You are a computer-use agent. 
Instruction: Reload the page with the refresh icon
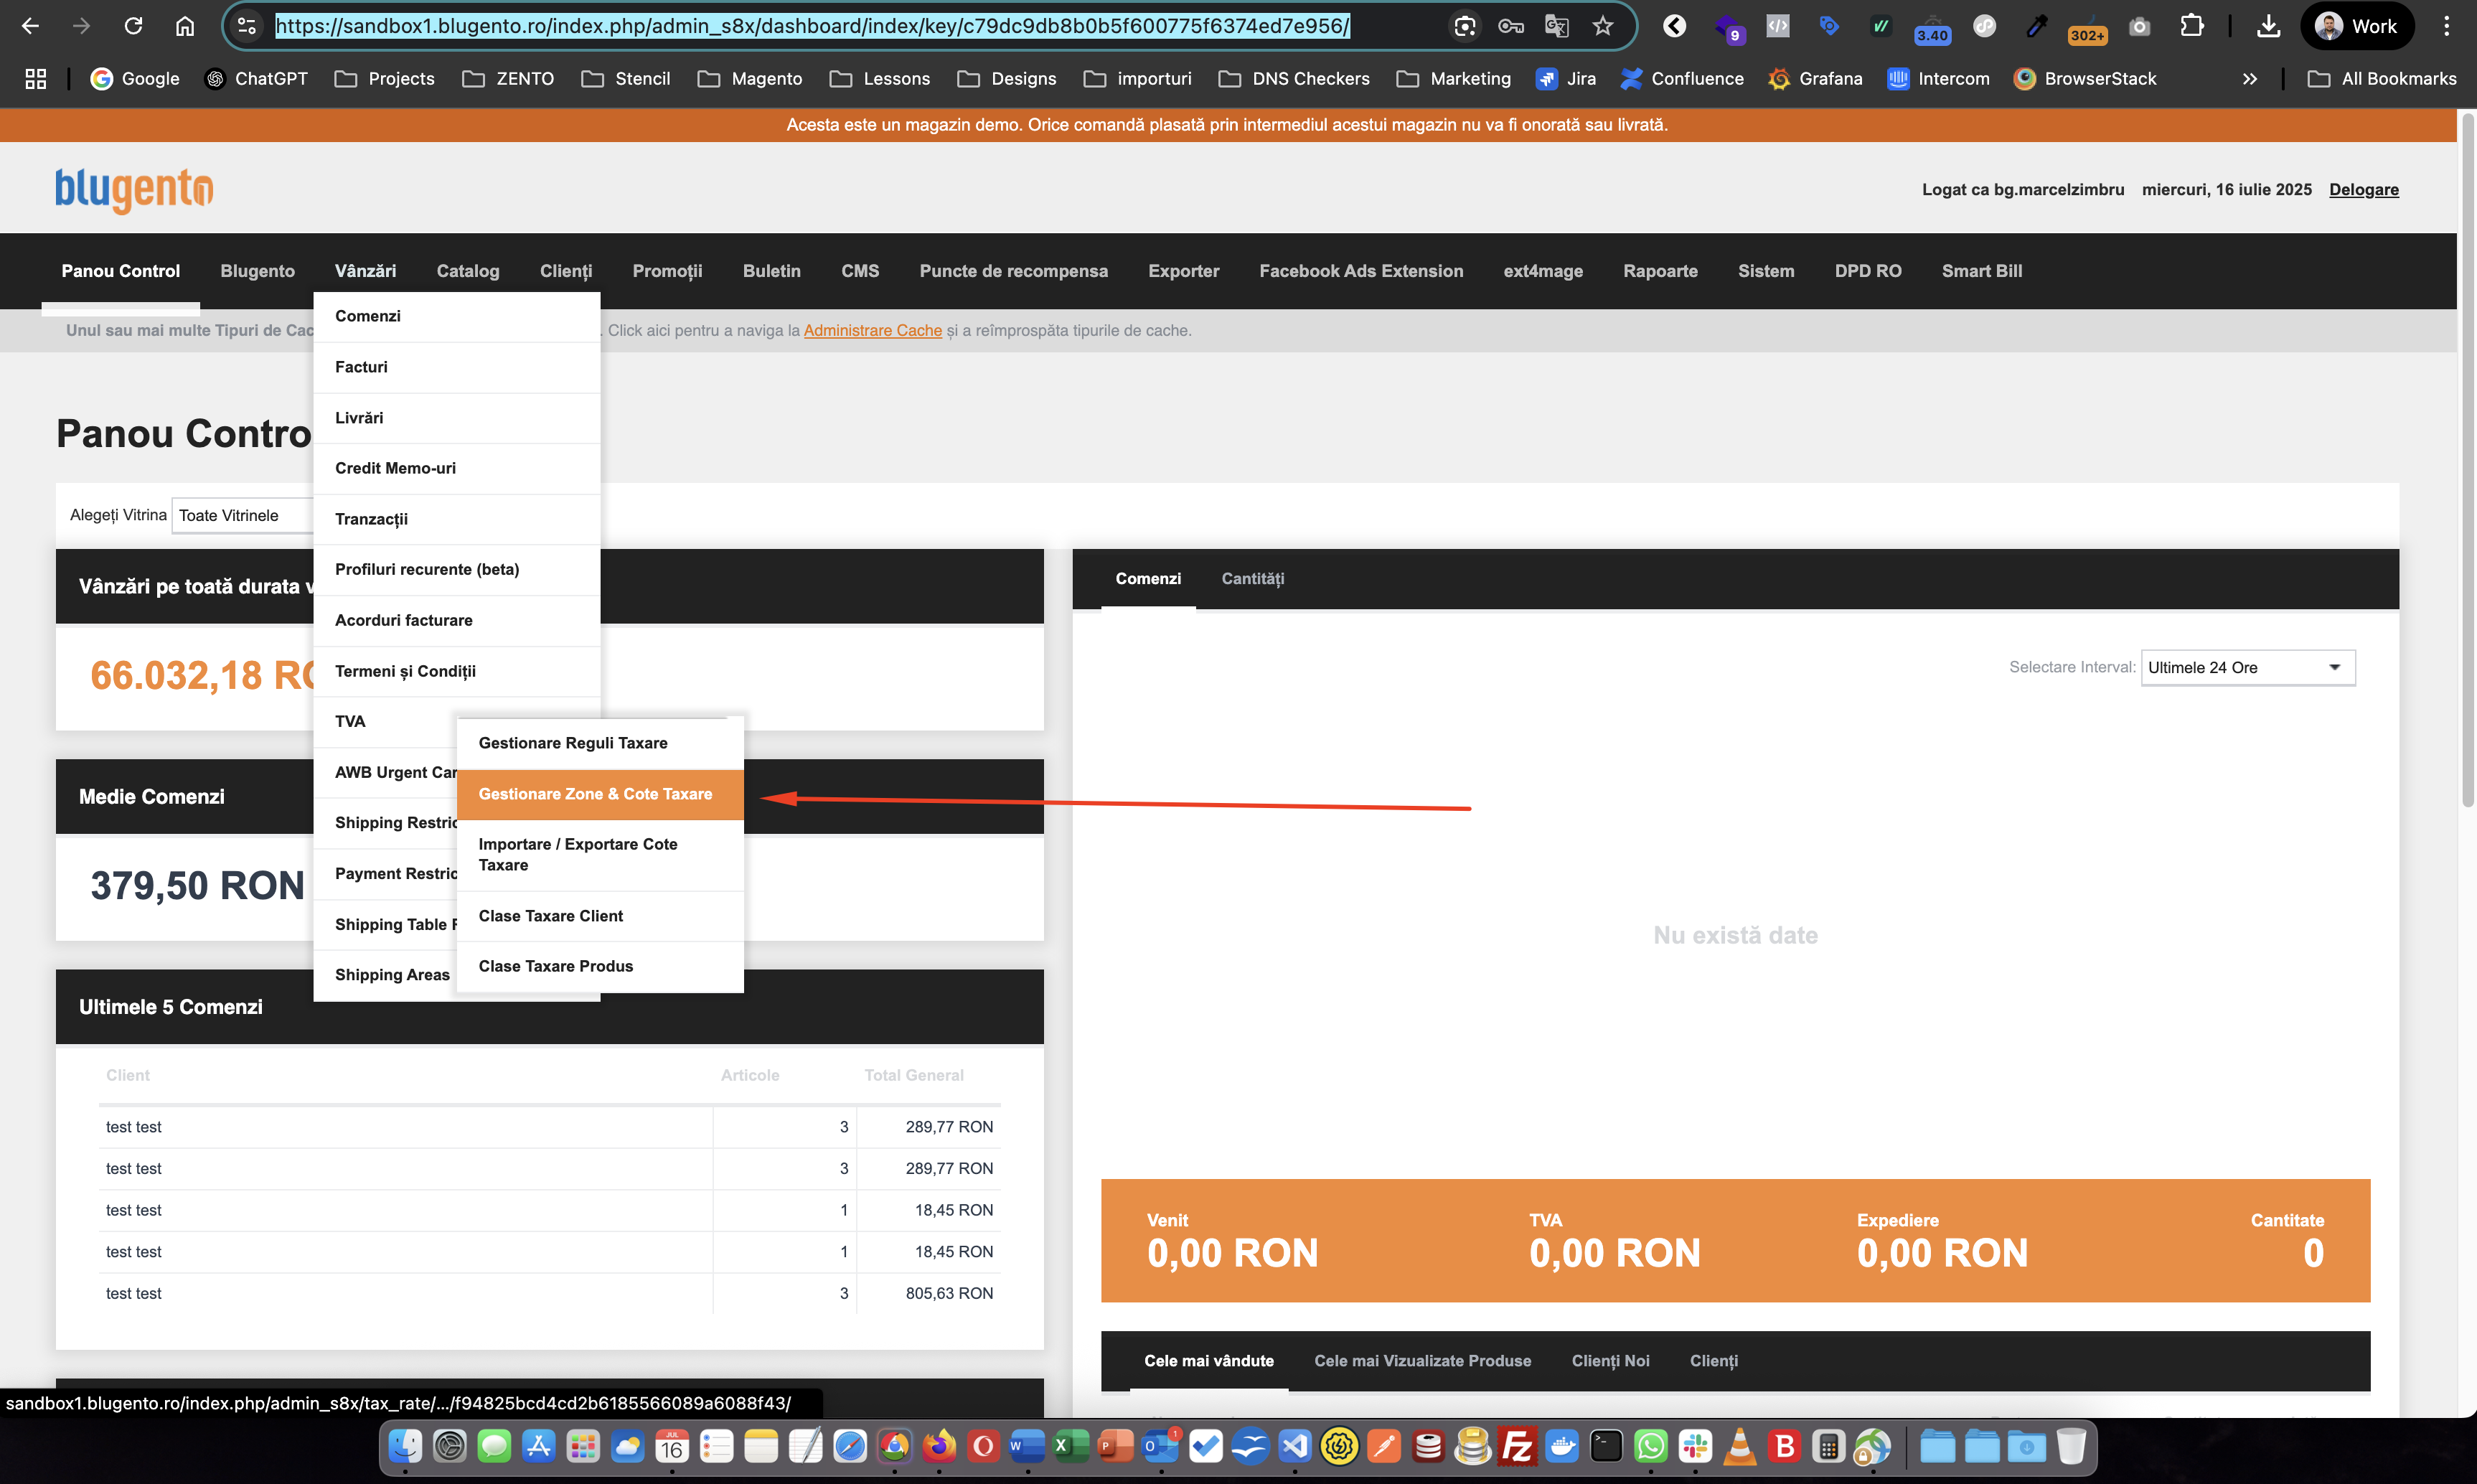133,26
